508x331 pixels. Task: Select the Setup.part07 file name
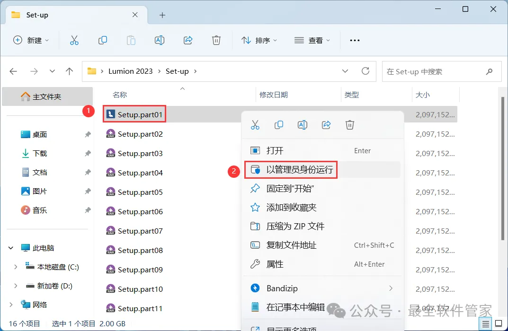coord(140,231)
